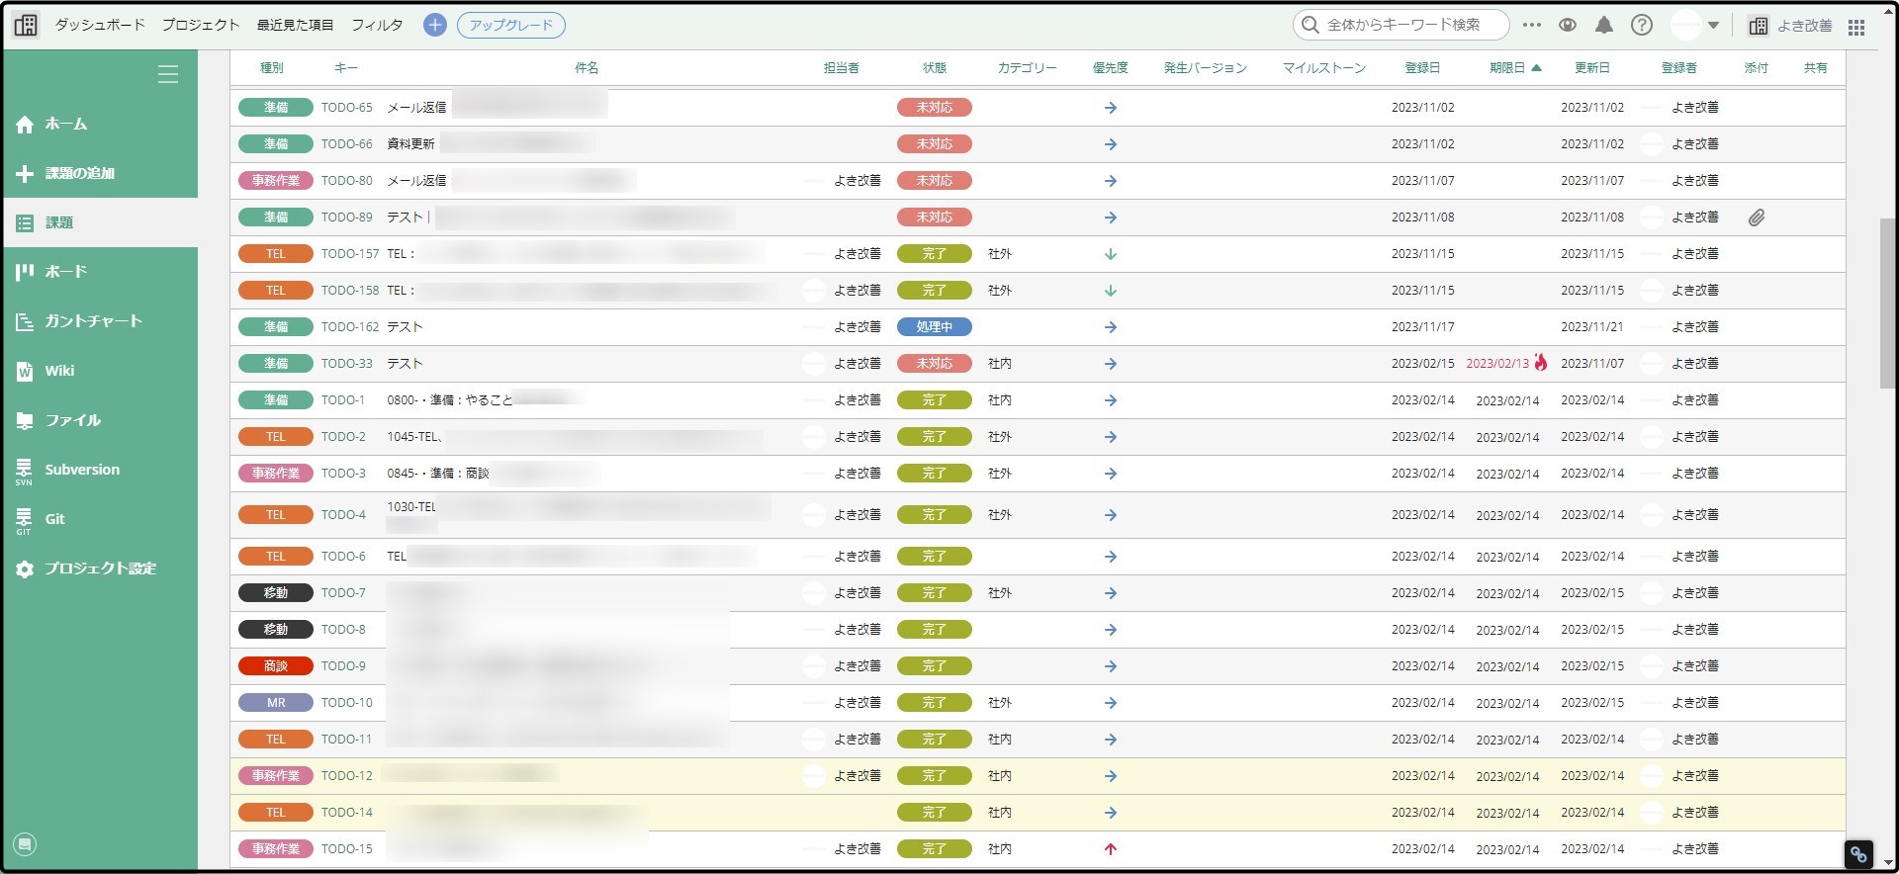Collapse the sidebar with hamburger icon
The width and height of the screenshot is (1899, 874).
(168, 74)
